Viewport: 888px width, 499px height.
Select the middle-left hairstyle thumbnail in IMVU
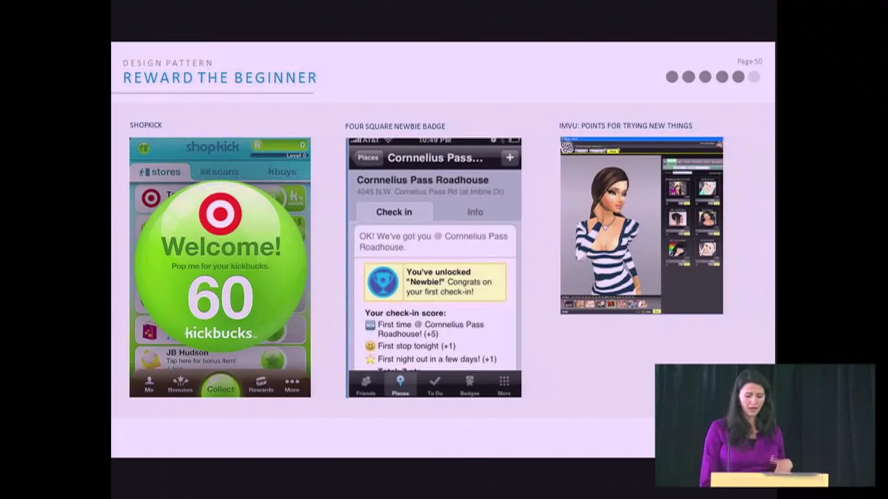click(677, 219)
